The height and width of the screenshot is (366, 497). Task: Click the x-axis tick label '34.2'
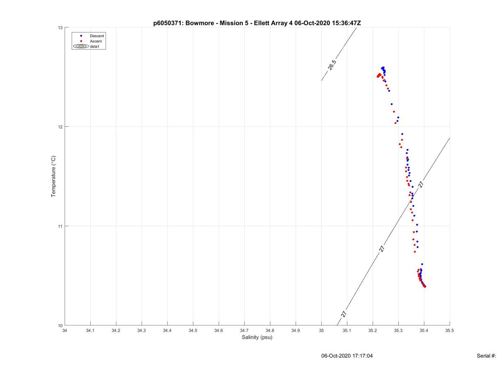tap(116, 330)
